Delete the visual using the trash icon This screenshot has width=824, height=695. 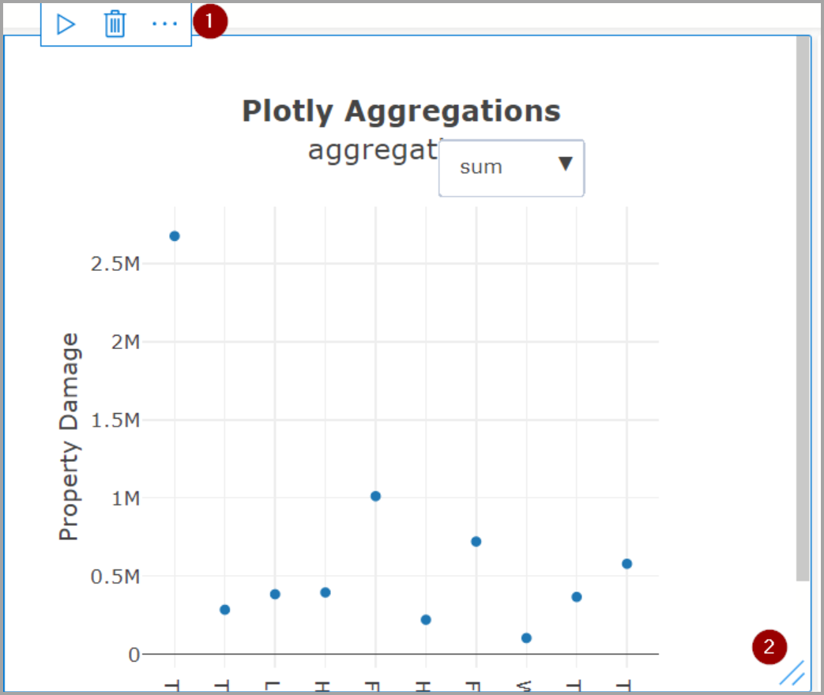coord(115,24)
